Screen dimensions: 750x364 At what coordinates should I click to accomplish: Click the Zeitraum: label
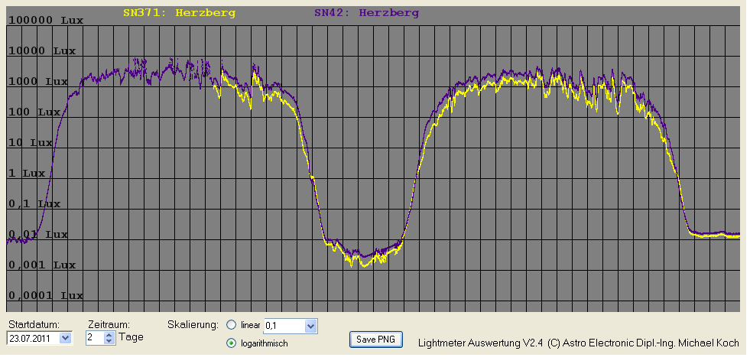(x=109, y=324)
